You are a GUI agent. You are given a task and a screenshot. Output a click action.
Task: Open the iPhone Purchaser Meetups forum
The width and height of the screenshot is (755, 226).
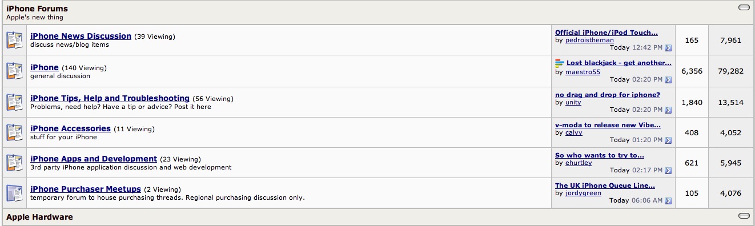[86, 189]
